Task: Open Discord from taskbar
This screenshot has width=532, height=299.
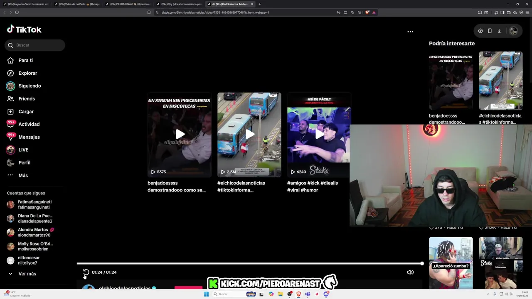Action: (326, 294)
